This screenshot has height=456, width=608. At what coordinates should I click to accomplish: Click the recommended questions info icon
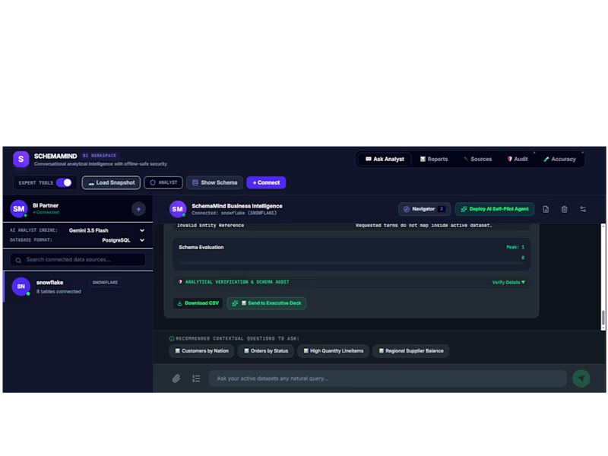(172, 339)
